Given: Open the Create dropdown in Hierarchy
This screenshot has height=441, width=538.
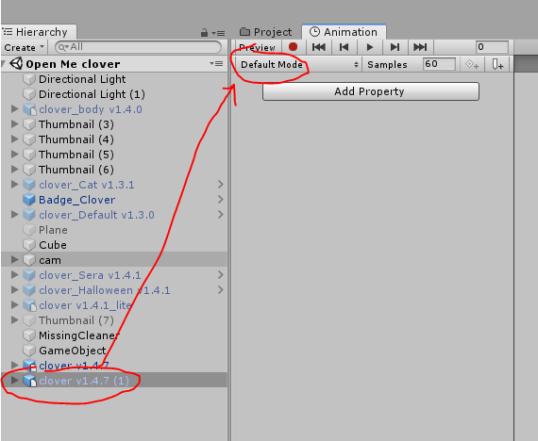Looking at the screenshot, I should pos(24,47).
